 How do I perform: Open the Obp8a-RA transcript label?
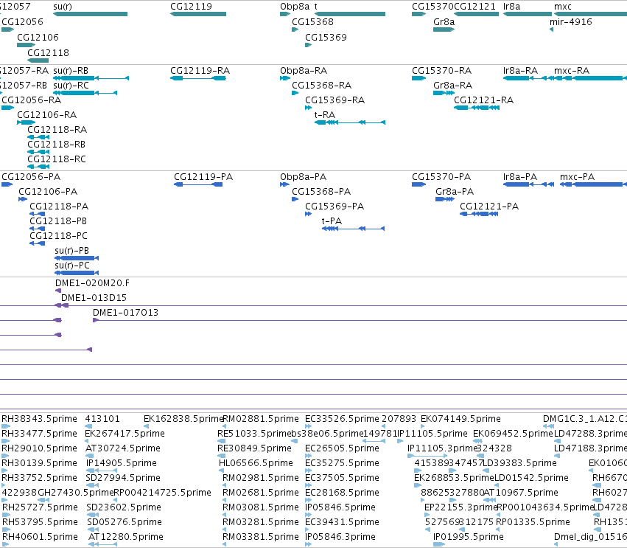tap(304, 71)
